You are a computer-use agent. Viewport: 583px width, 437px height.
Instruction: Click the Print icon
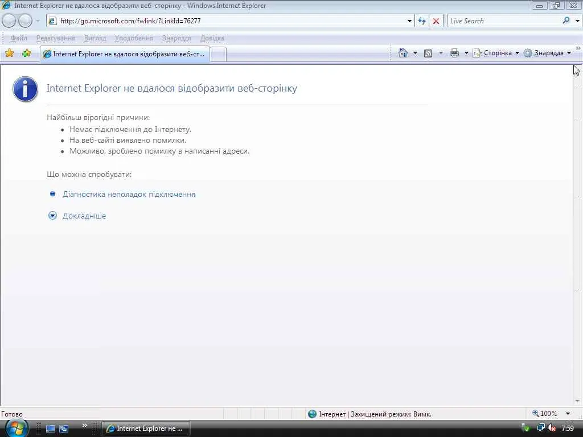pos(454,53)
